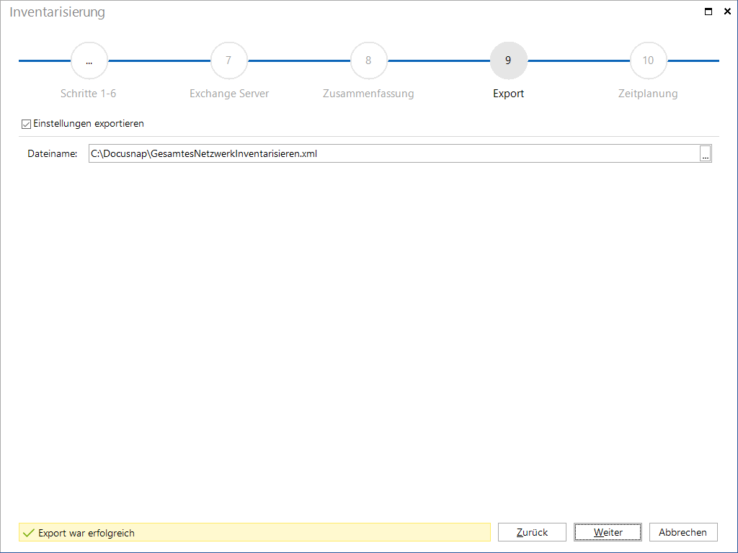Expand Schritte 1-6 label
This screenshot has width=738, height=553.
coord(89,94)
